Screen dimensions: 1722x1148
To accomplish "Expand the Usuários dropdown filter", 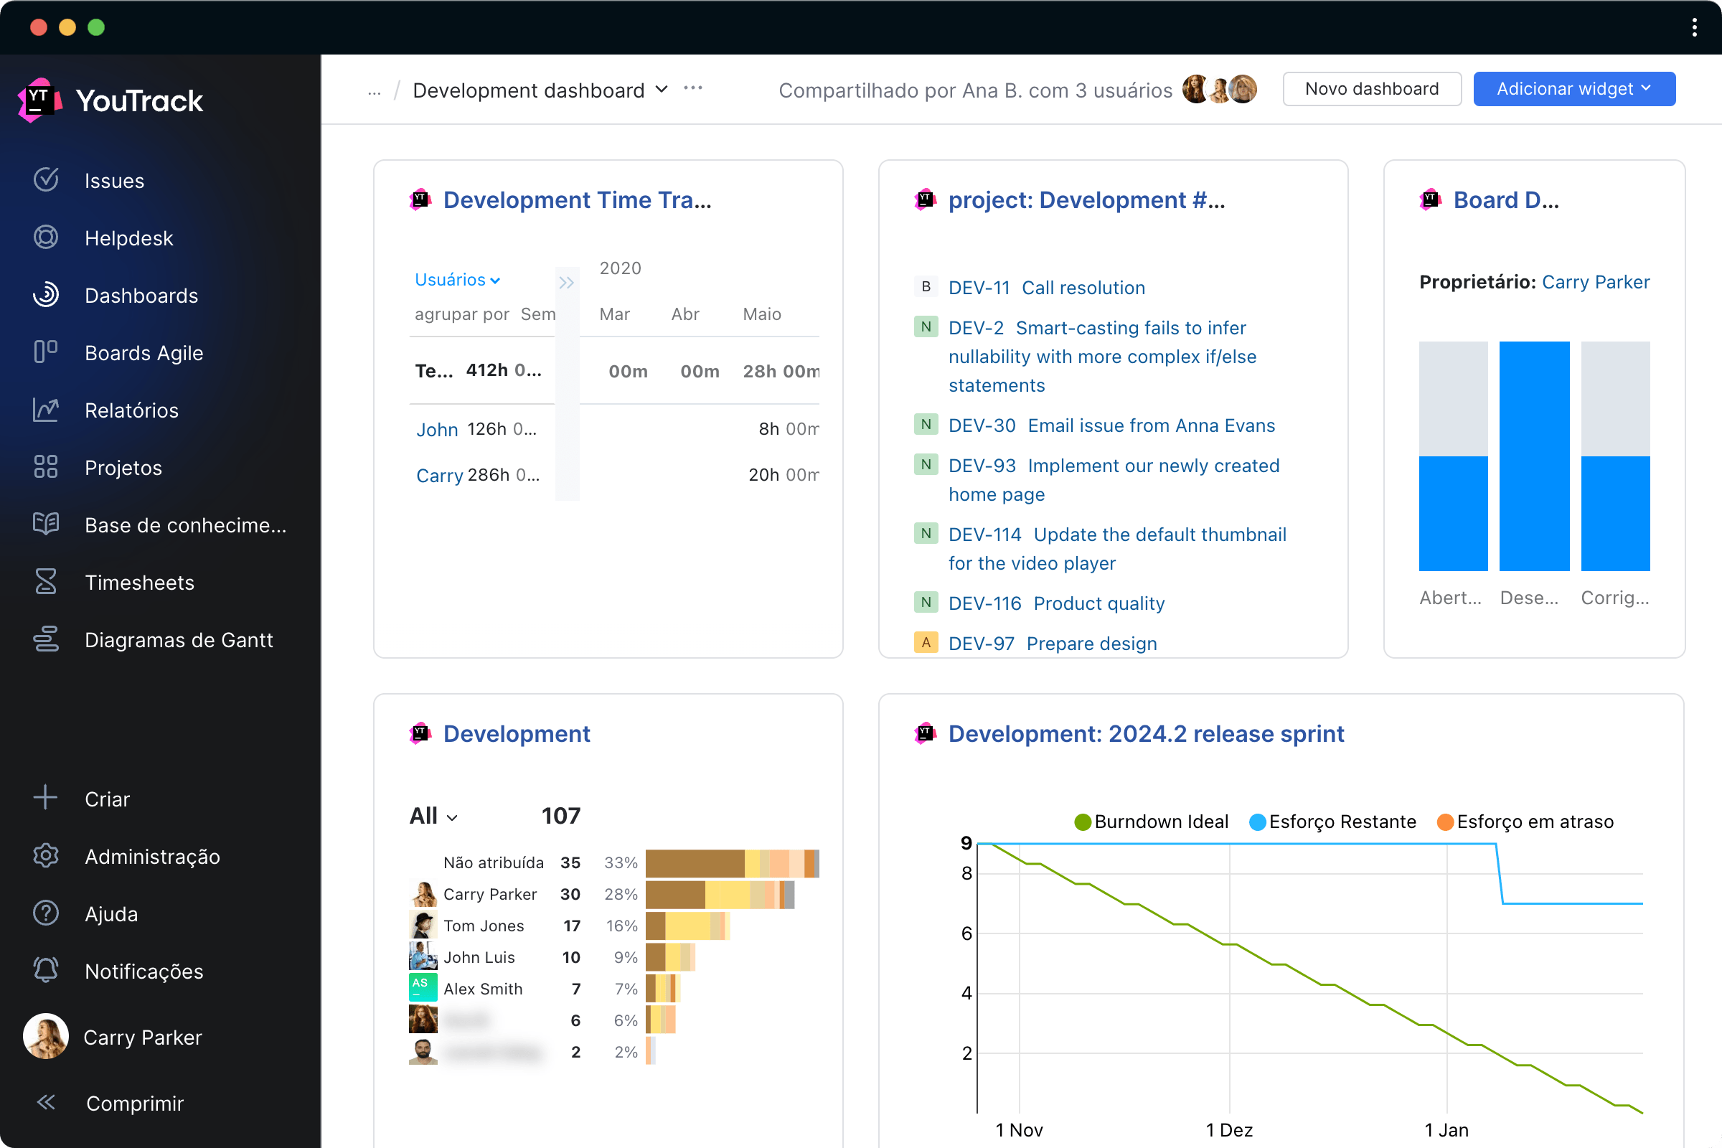I will pyautogui.click(x=456, y=279).
